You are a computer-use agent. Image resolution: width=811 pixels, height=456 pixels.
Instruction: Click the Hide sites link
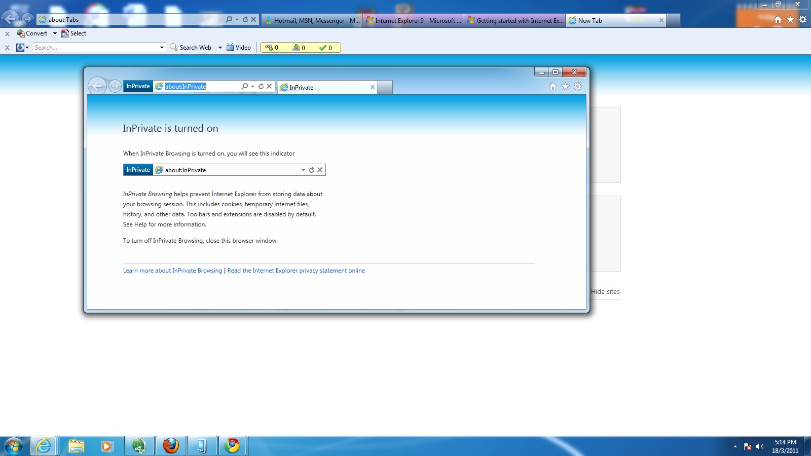coord(605,292)
